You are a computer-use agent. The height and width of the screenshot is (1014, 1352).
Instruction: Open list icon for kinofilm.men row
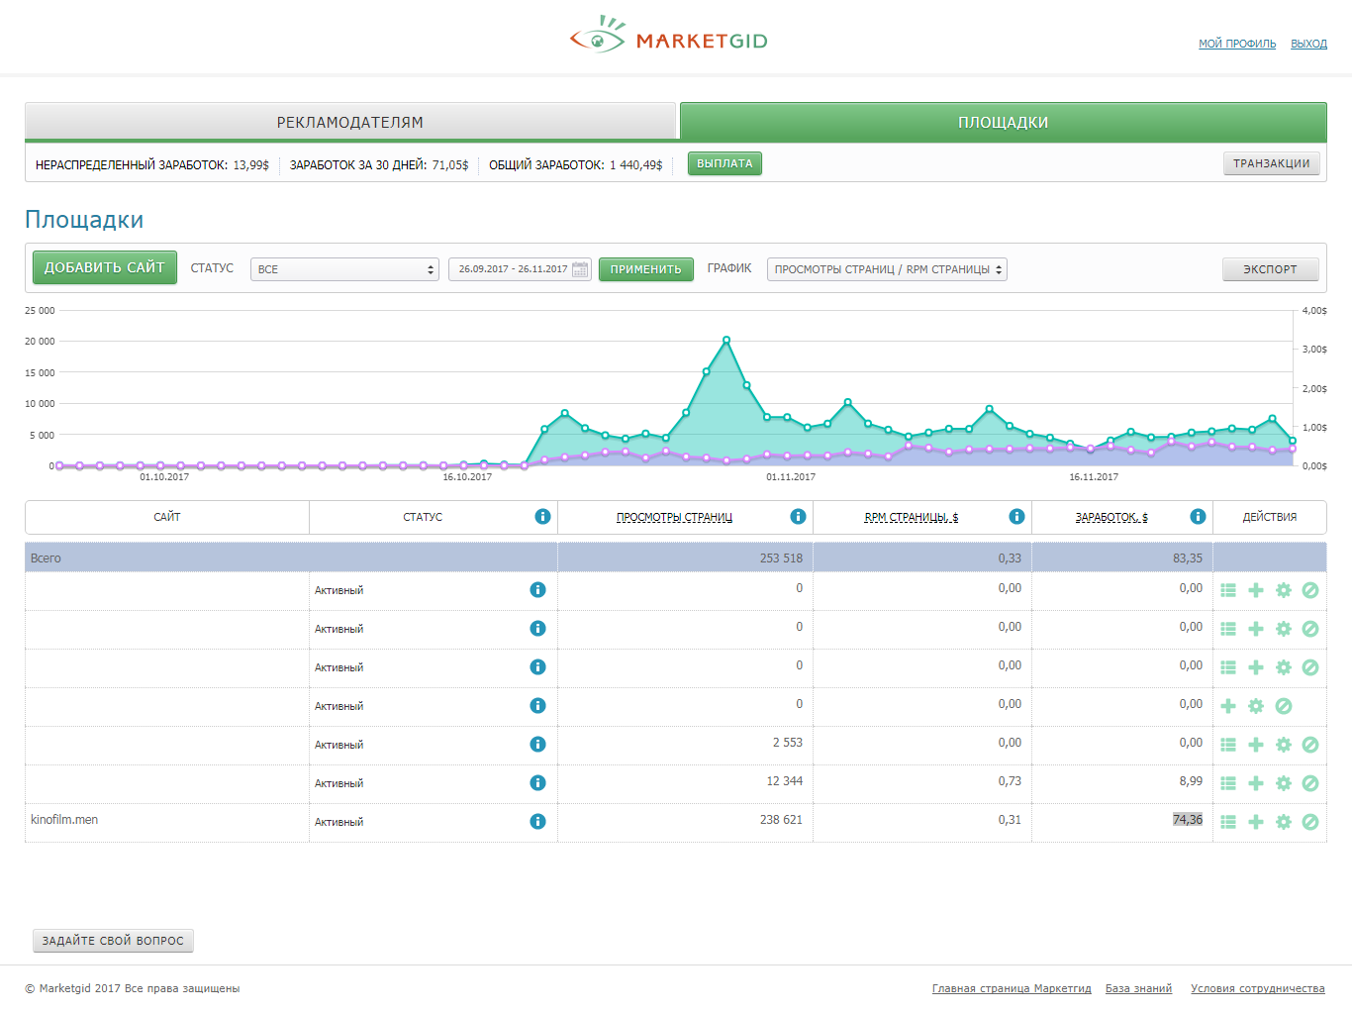click(1228, 822)
